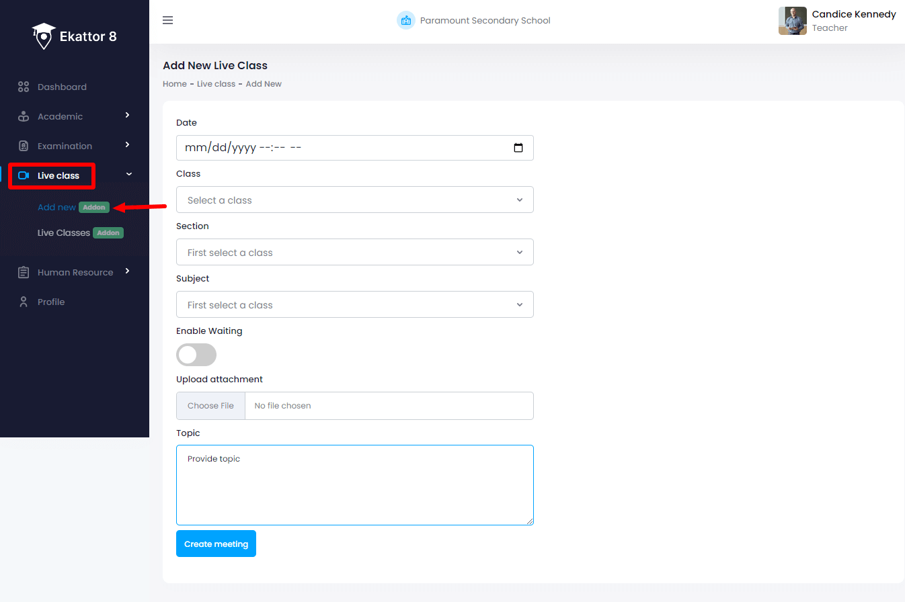The height and width of the screenshot is (602, 905).
Task: Select the Live class camera icon
Action: tap(25, 175)
